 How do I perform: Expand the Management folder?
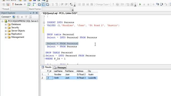tap(6, 37)
